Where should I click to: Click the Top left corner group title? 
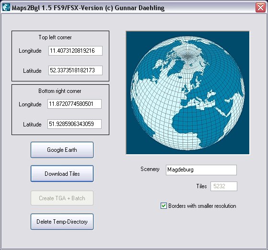click(55, 37)
